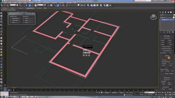The height and width of the screenshot is (98, 175).
Task: Cancel extrude with X caddy button
Action: 89,55
